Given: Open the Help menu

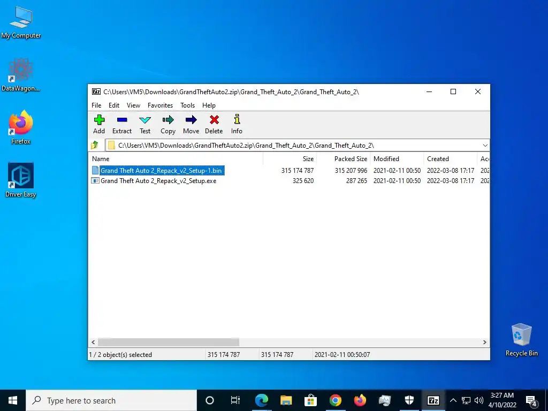Looking at the screenshot, I should coord(209,105).
